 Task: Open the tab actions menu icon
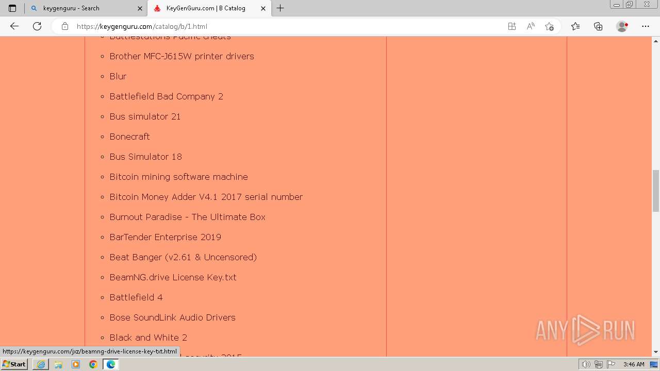click(12, 8)
